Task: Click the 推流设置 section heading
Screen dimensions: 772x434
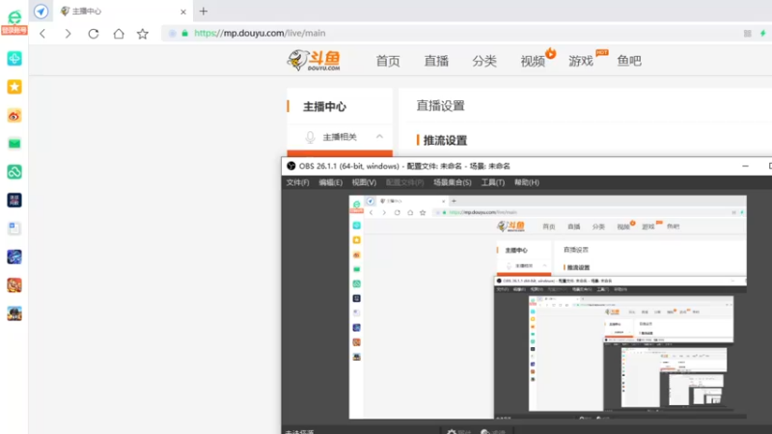Action: coord(445,141)
